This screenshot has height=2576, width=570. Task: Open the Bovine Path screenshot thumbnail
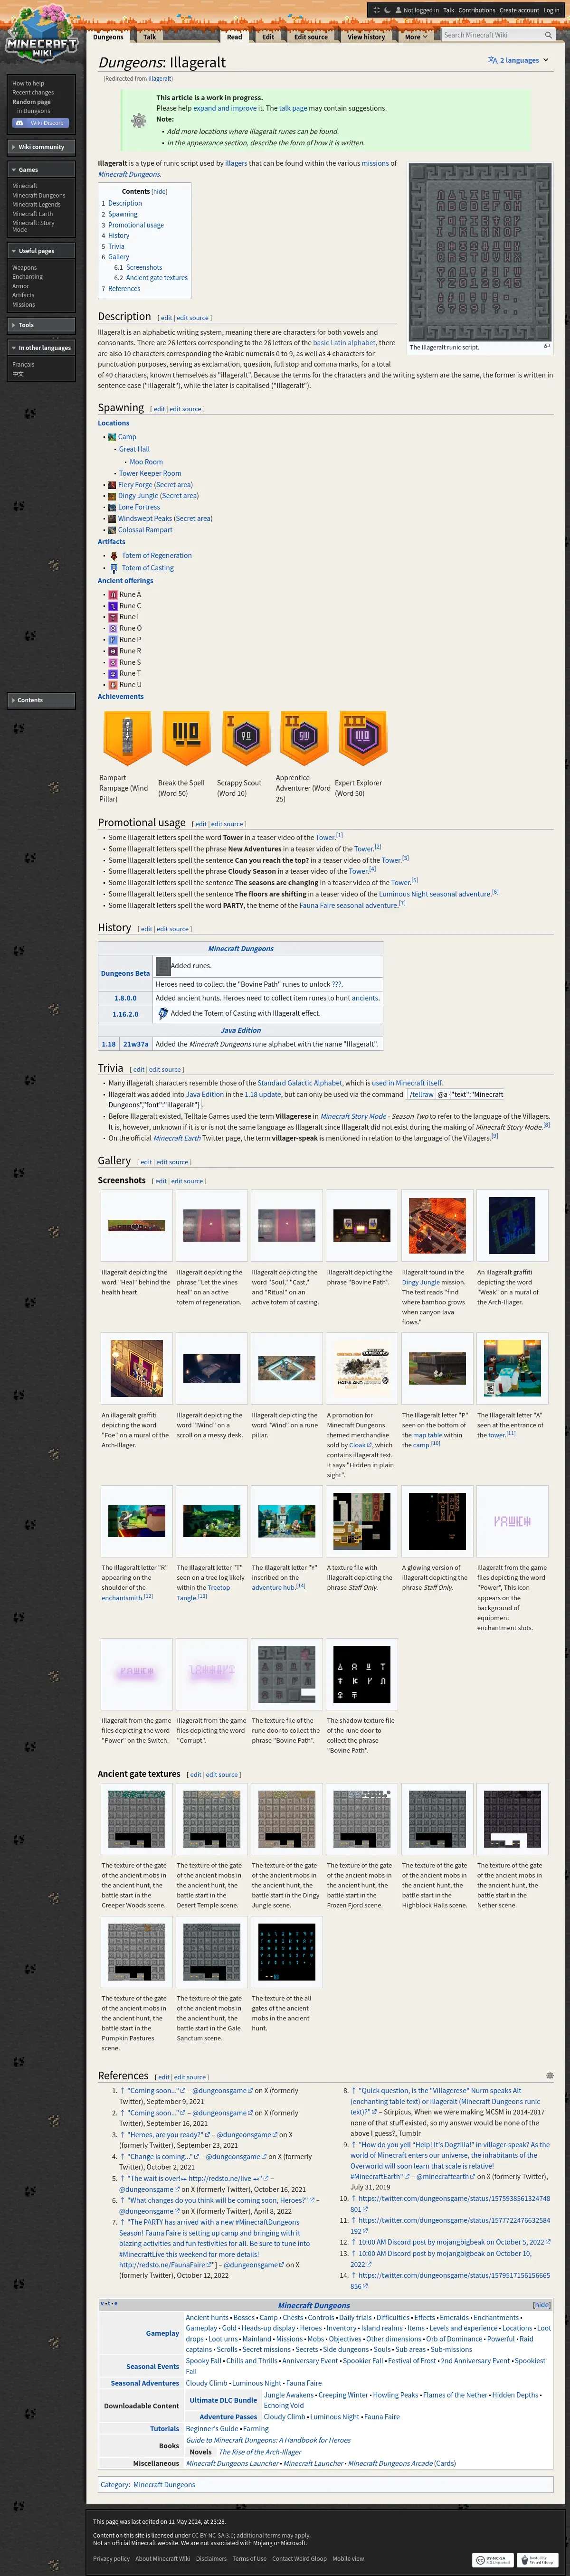tap(362, 1225)
